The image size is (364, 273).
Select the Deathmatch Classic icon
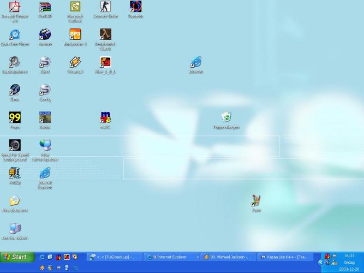(x=105, y=35)
